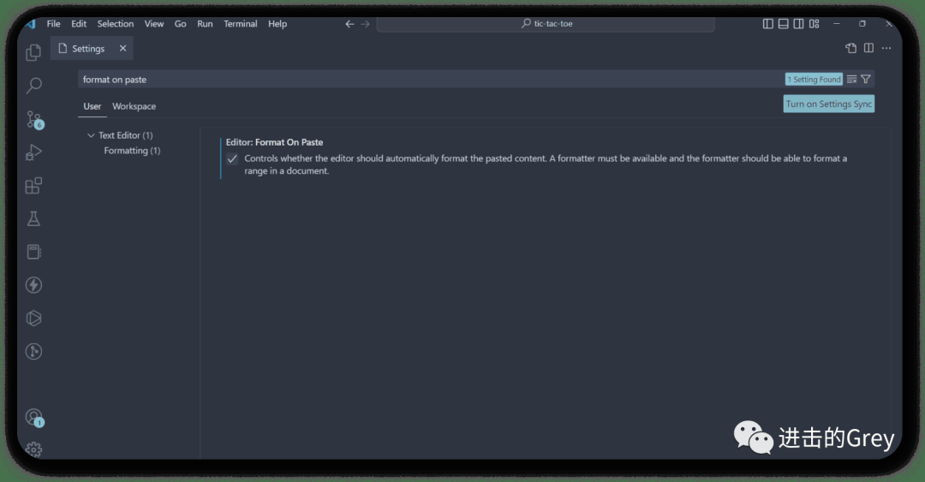Uncheck the Format On Paste checkbox
Image resolution: width=925 pixels, height=482 pixels.
(232, 158)
